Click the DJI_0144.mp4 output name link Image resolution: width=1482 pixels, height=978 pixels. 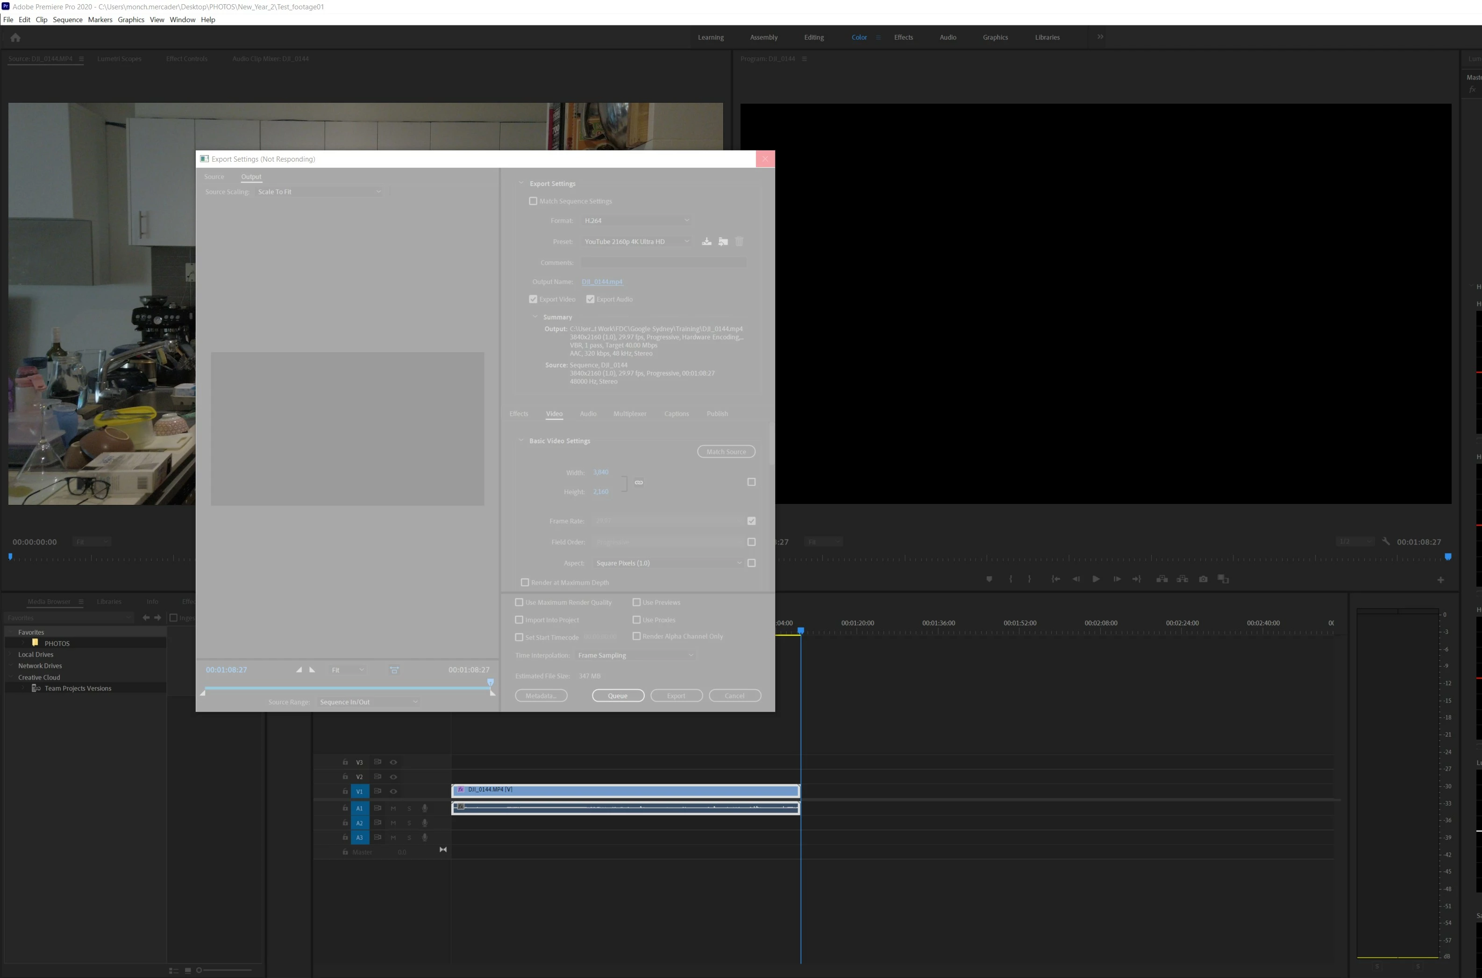pyautogui.click(x=601, y=282)
